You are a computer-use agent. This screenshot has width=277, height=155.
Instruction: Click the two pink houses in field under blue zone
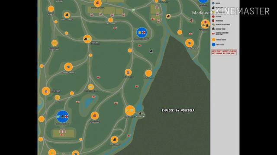coord(62,131)
